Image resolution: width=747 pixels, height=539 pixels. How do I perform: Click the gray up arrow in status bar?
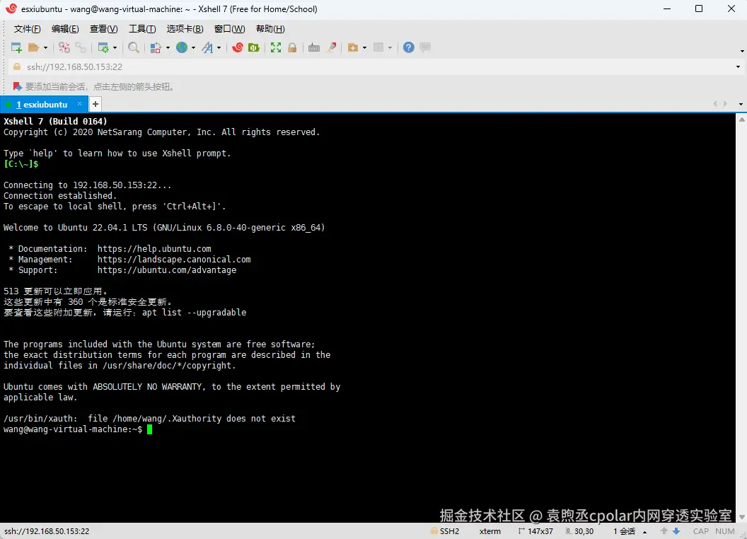pos(664,531)
